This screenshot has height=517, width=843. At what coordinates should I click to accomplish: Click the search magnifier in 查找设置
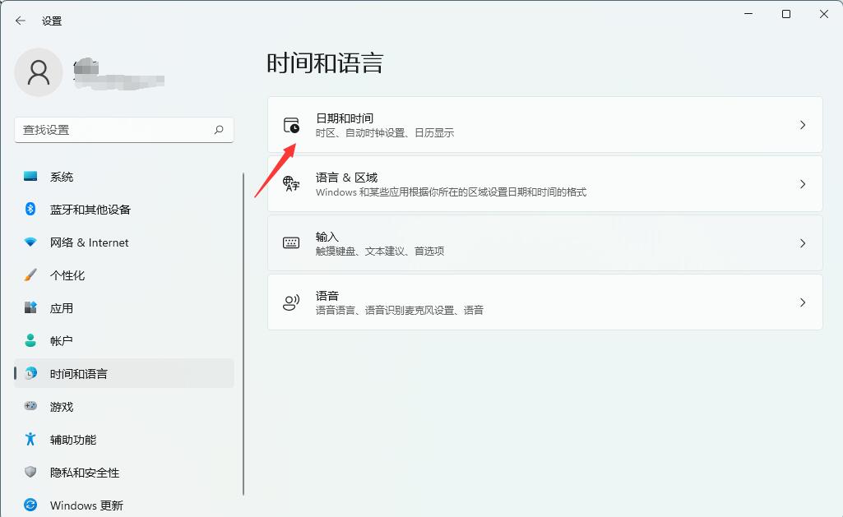pos(218,130)
